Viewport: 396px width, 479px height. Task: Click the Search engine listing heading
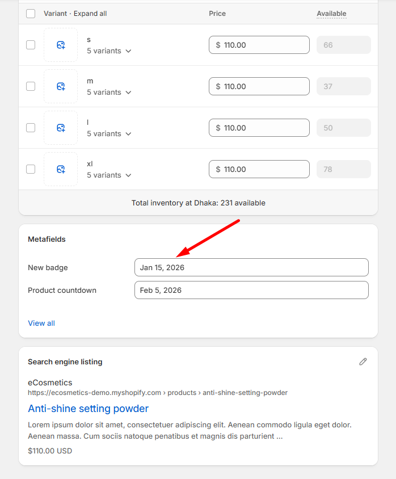click(65, 362)
